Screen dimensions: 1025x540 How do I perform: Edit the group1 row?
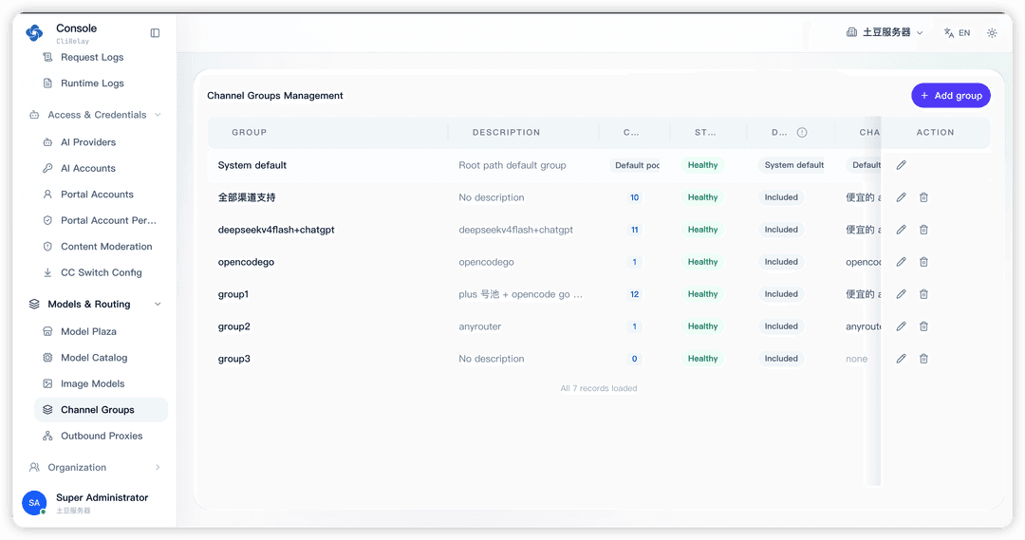(901, 294)
